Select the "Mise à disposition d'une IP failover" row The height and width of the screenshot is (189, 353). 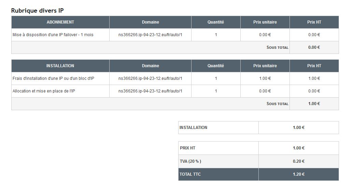tap(53, 35)
